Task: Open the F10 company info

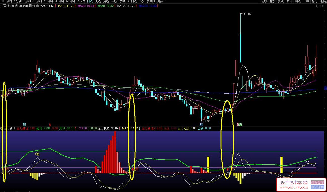Action: 306,1
